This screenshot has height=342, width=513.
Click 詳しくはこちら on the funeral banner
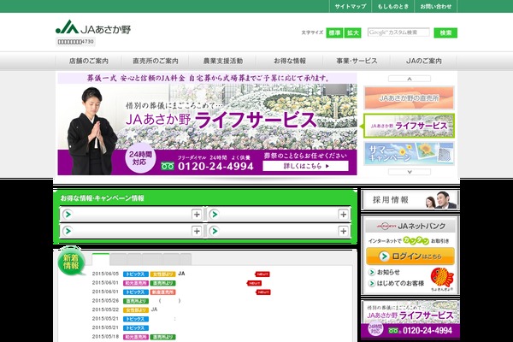pos(305,166)
